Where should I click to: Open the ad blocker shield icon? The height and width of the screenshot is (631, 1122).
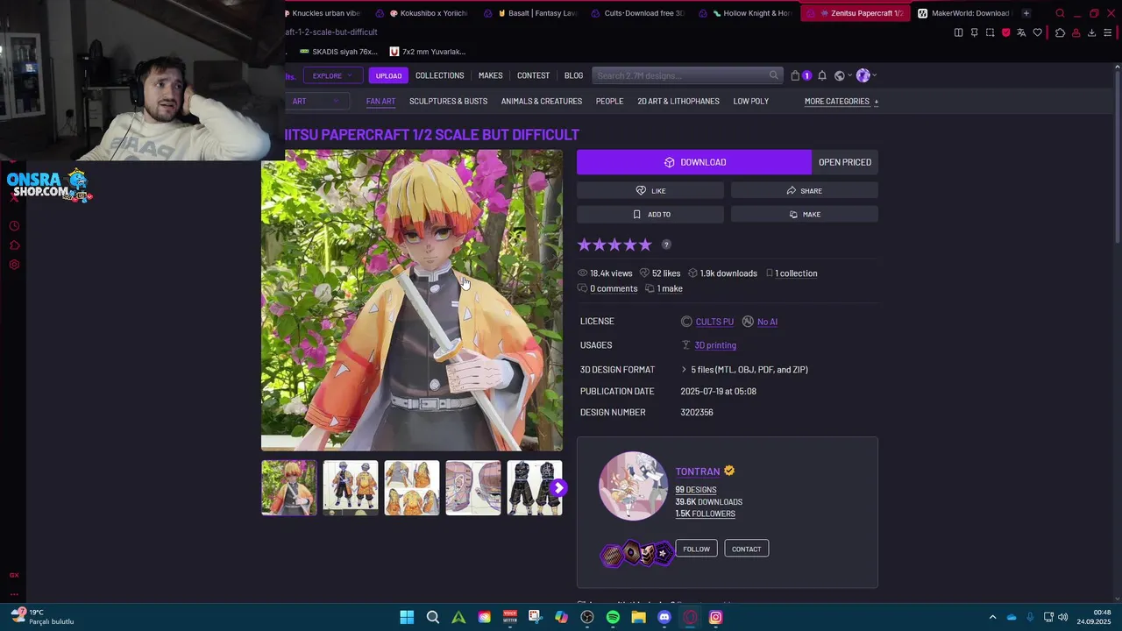coord(1005,32)
